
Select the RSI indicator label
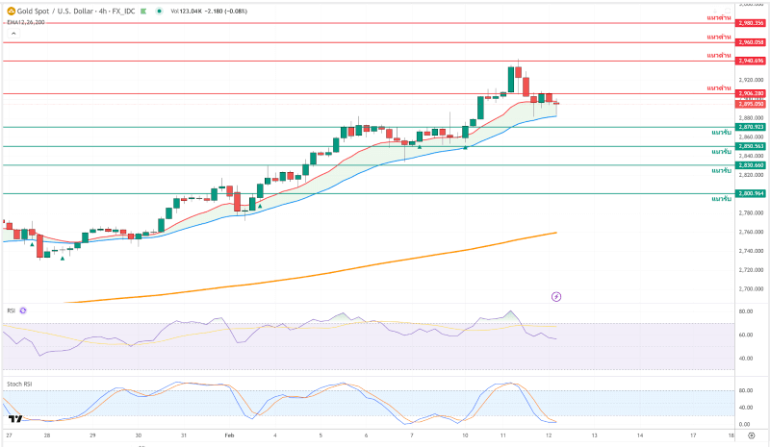[x=11, y=310]
